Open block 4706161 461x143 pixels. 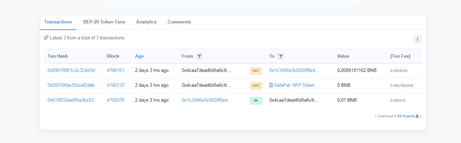[115, 70]
